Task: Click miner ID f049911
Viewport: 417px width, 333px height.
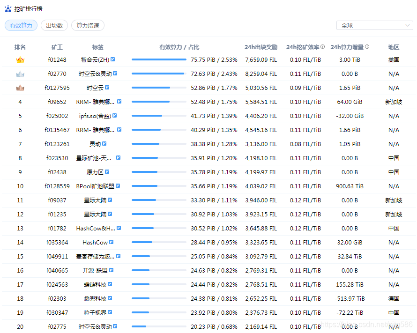Action: click(57, 257)
